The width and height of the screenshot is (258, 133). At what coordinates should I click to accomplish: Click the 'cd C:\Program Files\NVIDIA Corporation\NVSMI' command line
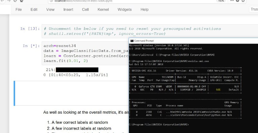pos(172,55)
